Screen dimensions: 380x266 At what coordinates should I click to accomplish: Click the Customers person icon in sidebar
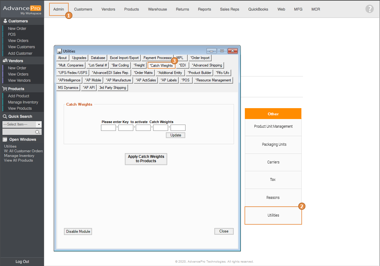click(x=5, y=21)
